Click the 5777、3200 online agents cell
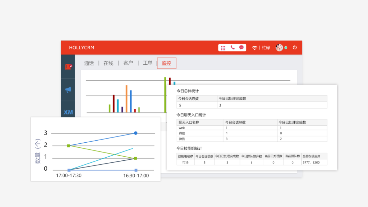 click(x=314, y=162)
